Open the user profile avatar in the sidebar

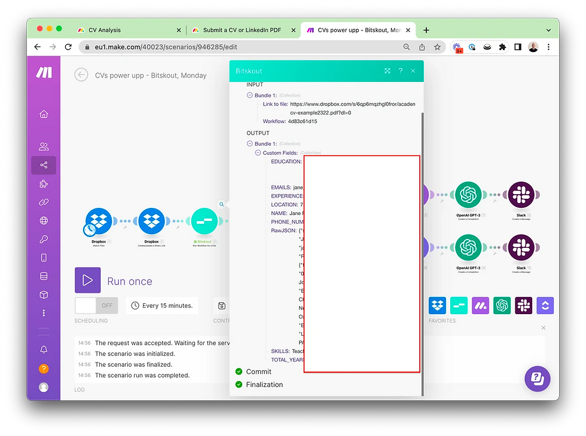[x=44, y=388]
